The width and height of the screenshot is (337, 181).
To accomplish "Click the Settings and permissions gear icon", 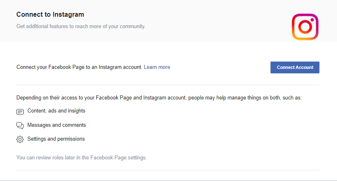I will point(20,139).
